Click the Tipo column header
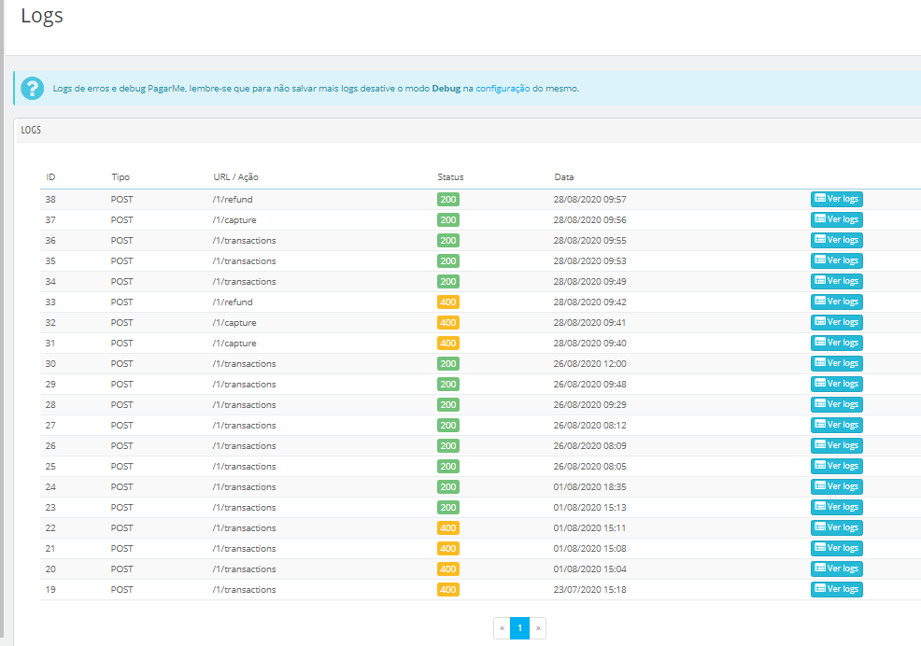Viewport: 921px width, 646px height. point(120,176)
